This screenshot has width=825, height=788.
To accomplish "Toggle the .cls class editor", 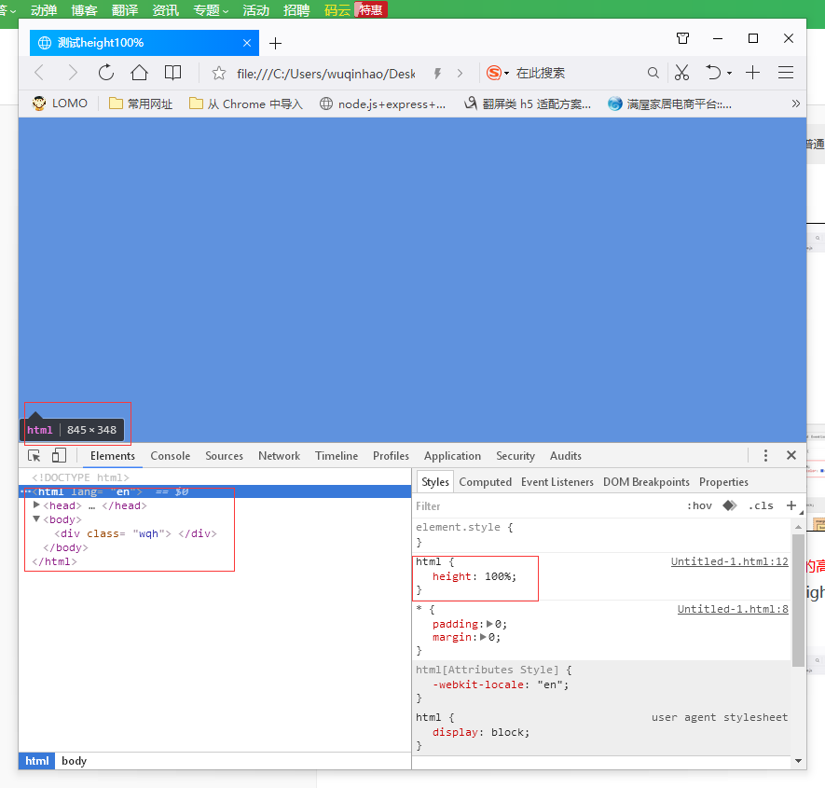I will [x=760, y=505].
